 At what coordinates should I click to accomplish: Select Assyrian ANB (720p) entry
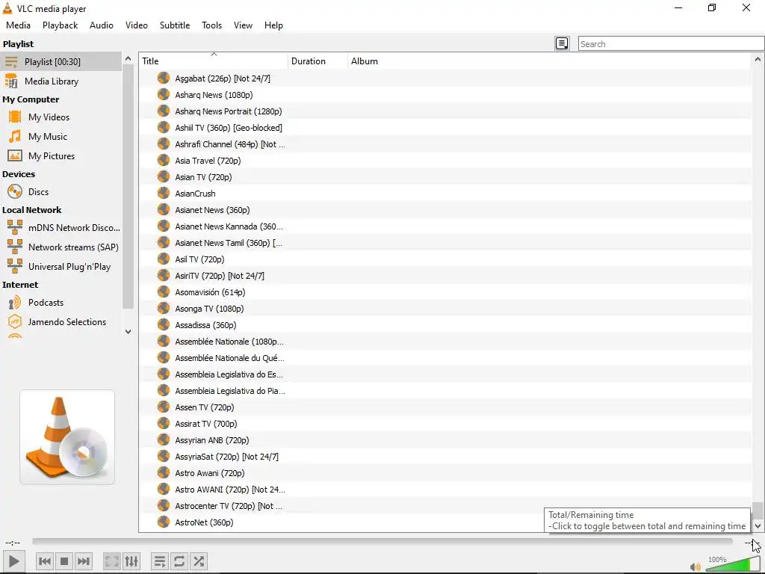(x=211, y=440)
